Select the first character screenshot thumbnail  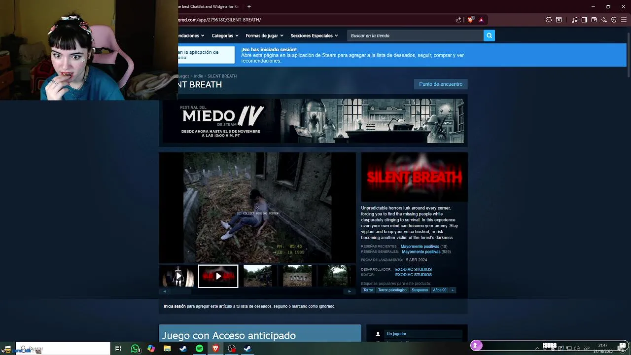(178, 276)
